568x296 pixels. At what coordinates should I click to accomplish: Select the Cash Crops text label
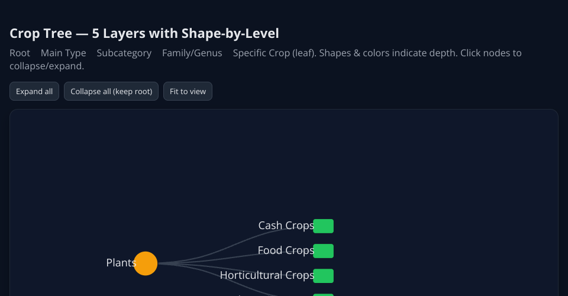pos(286,226)
